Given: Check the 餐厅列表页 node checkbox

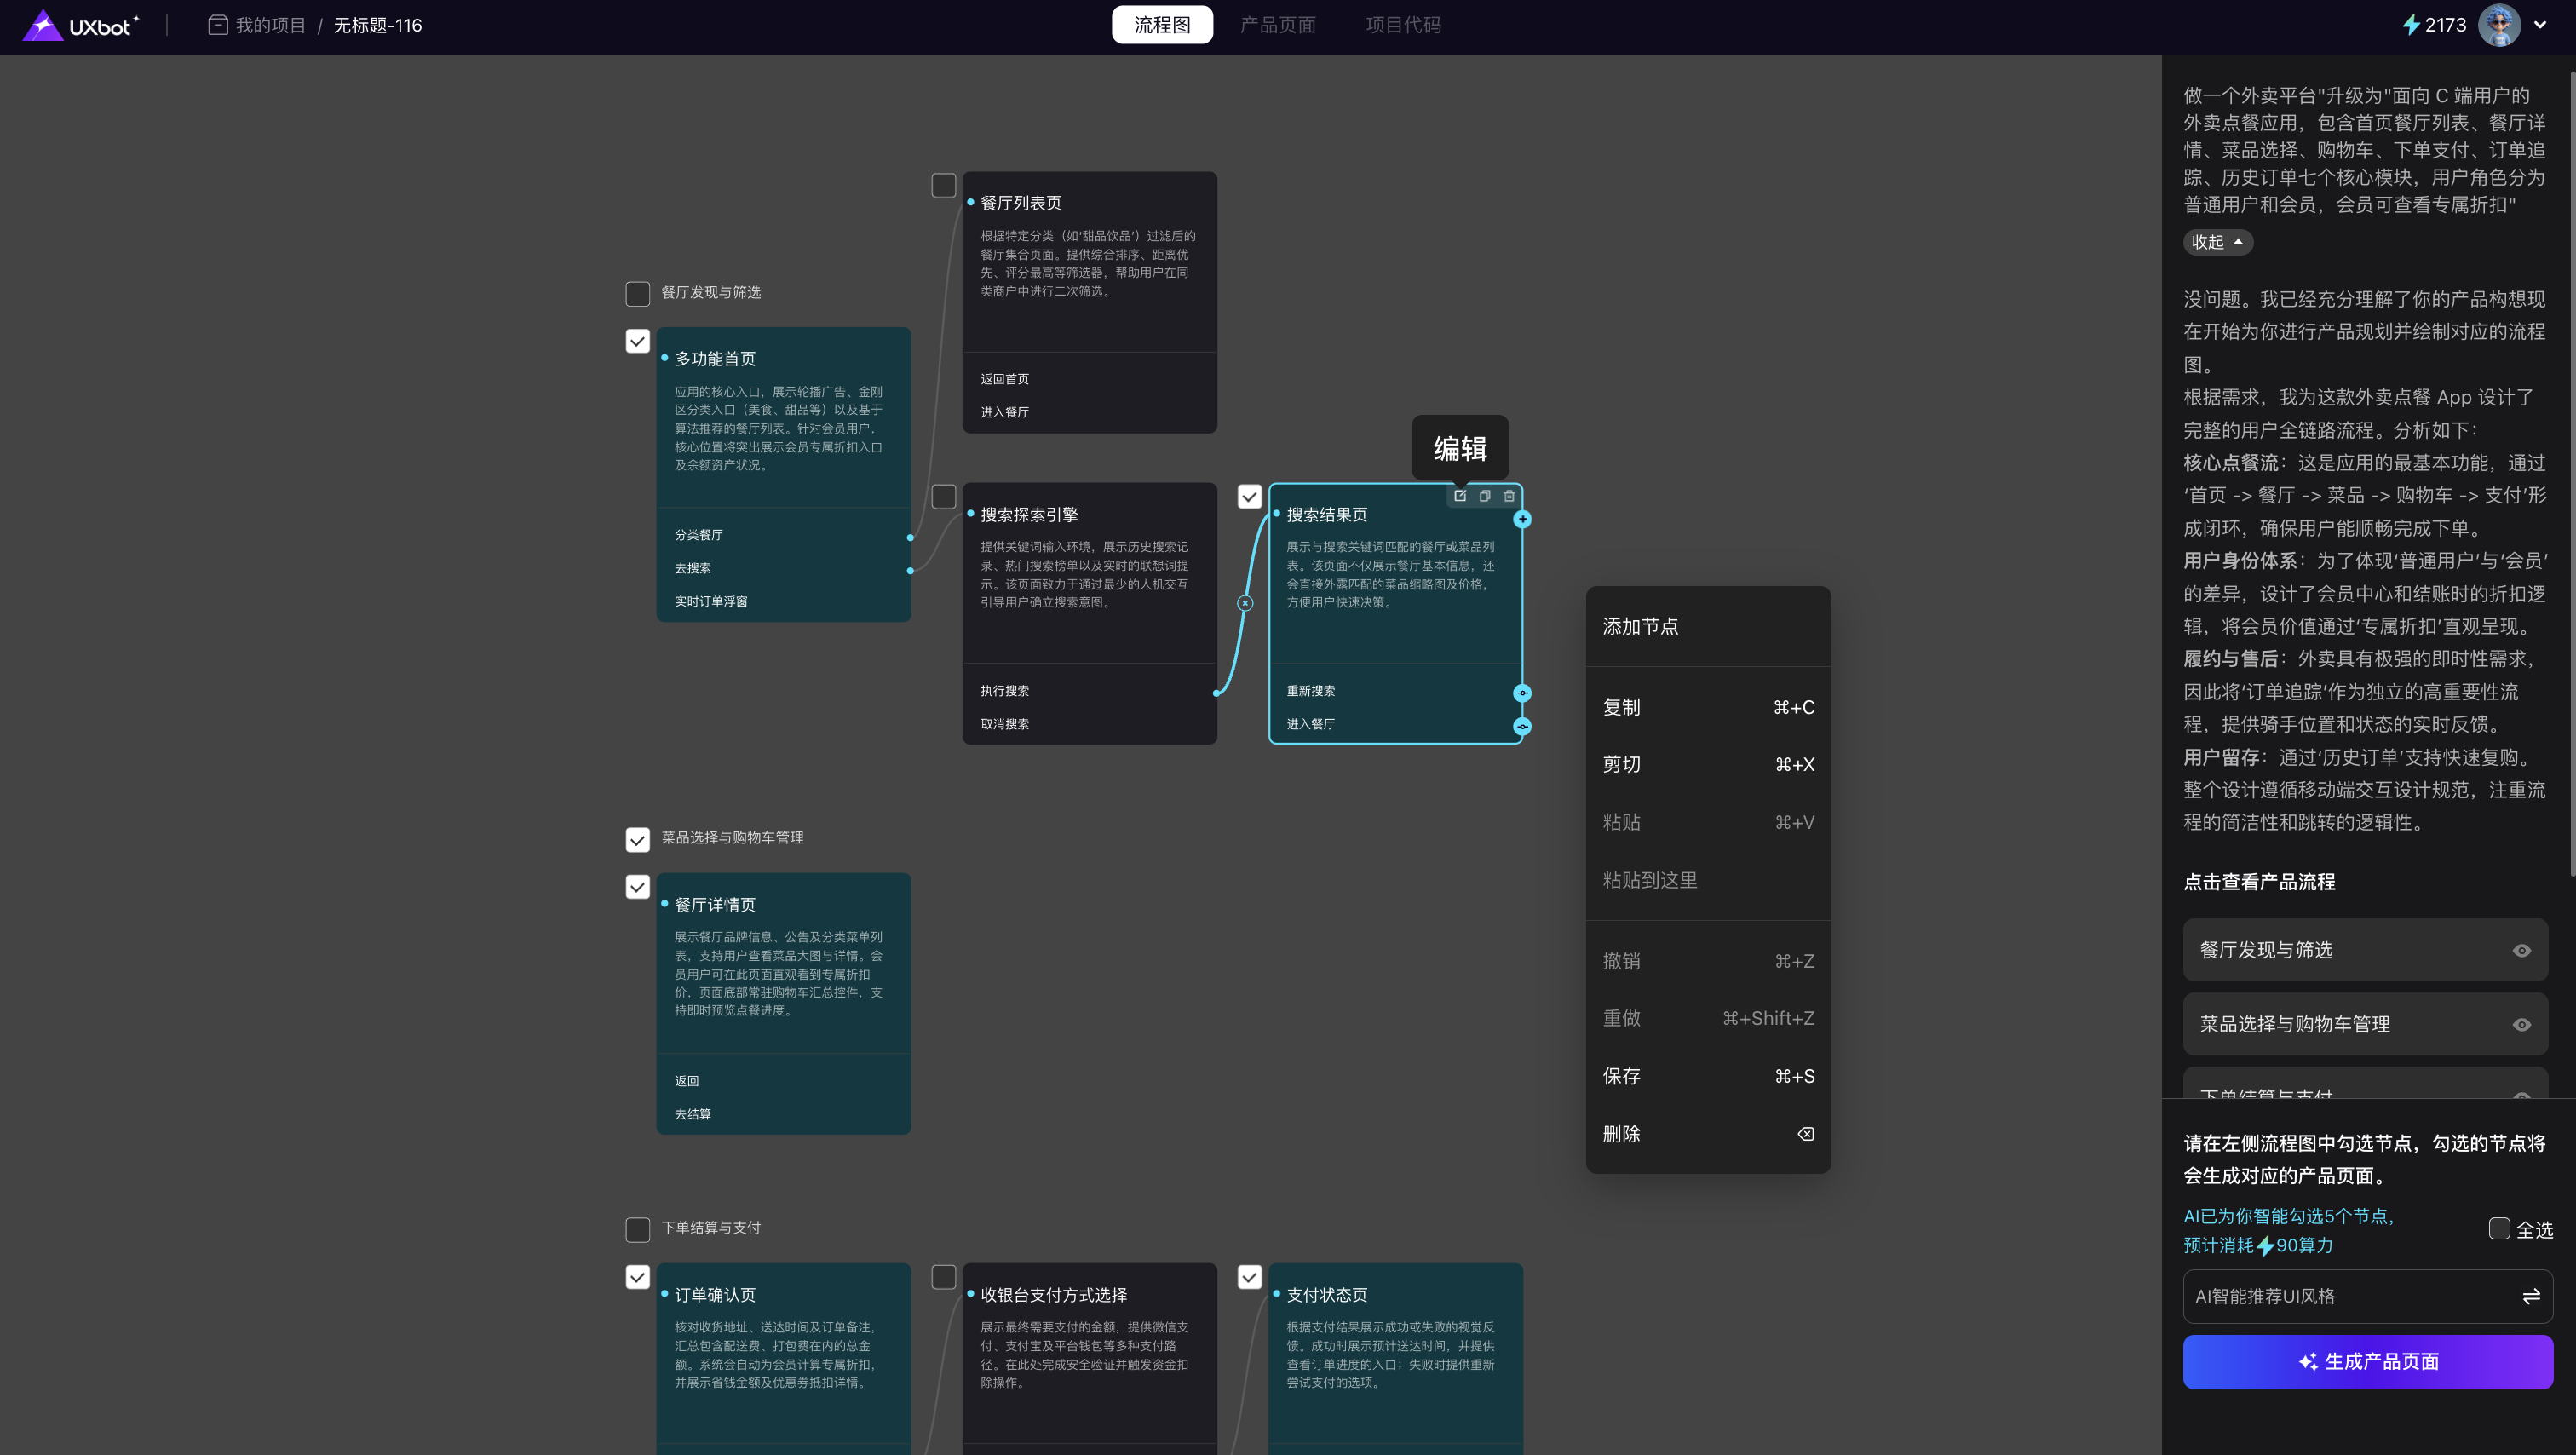Looking at the screenshot, I should coord(943,186).
